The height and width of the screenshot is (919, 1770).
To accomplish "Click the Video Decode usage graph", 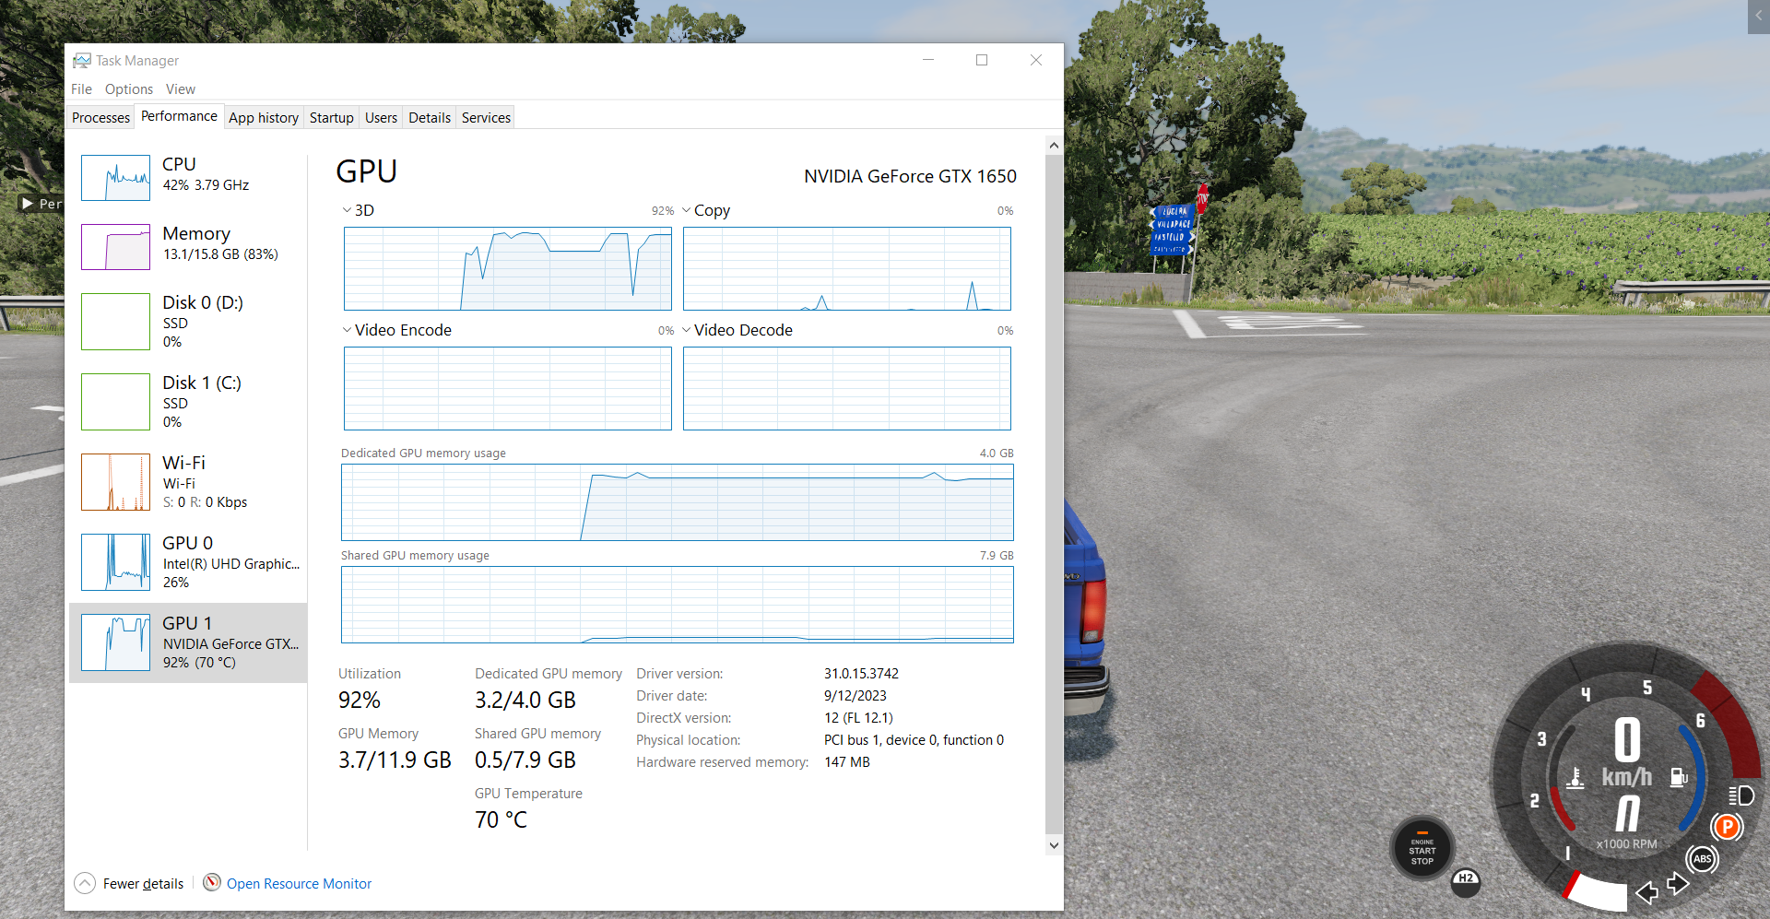I will [847, 389].
